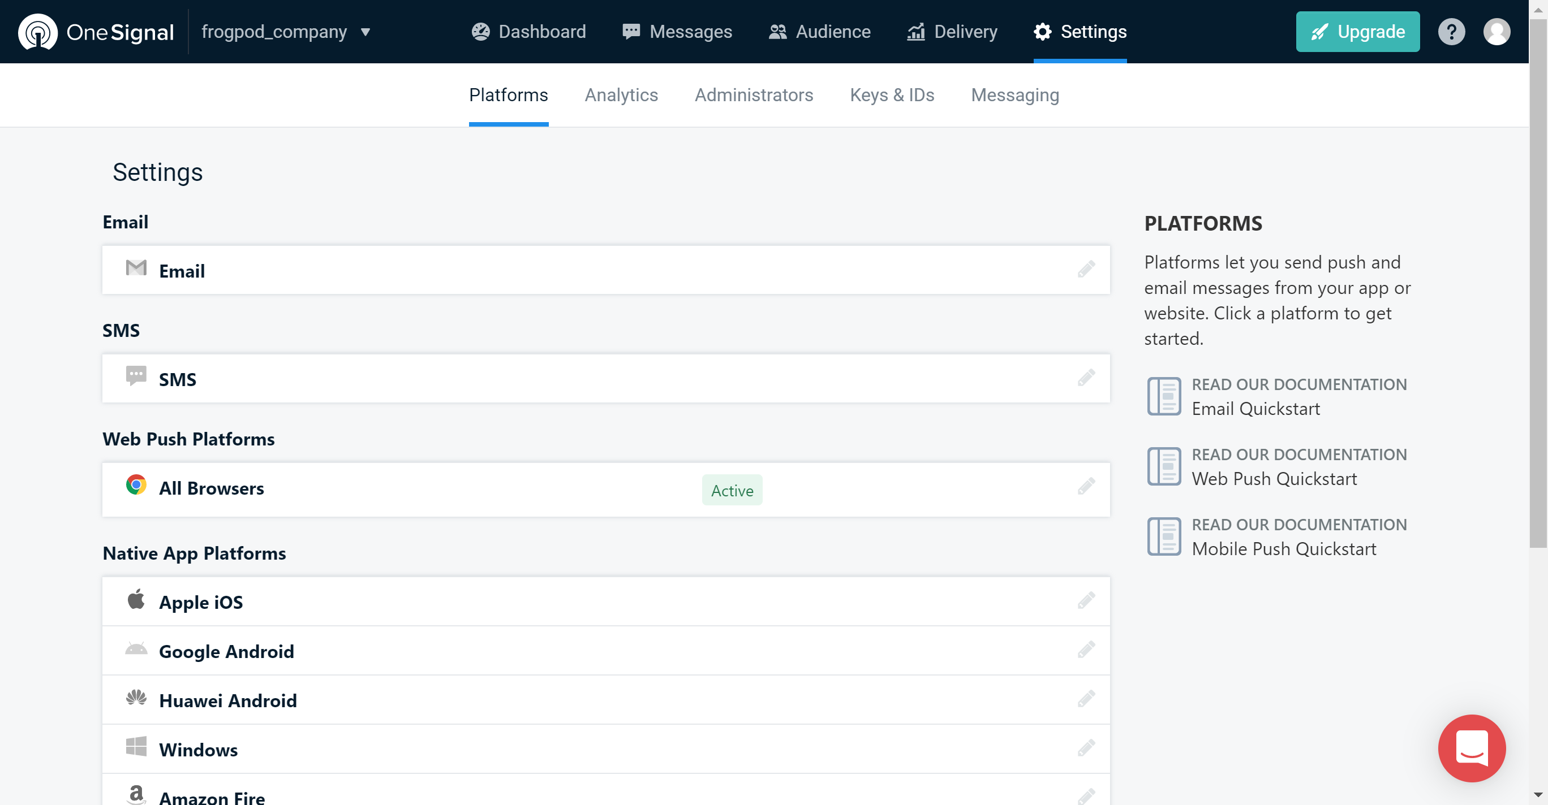
Task: Switch to the Messaging tab
Action: point(1015,95)
